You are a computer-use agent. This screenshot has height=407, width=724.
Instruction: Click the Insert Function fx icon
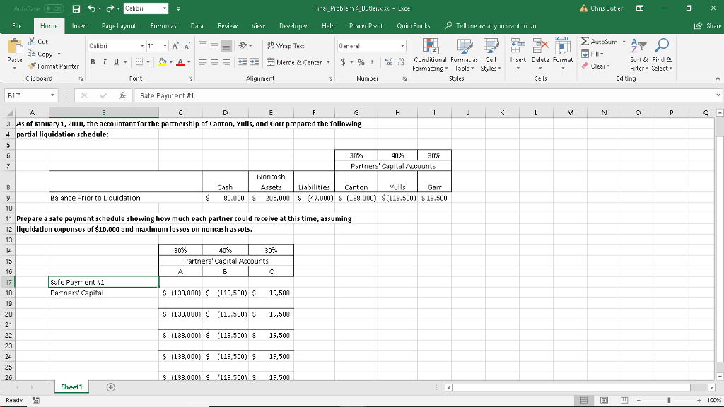(122, 95)
